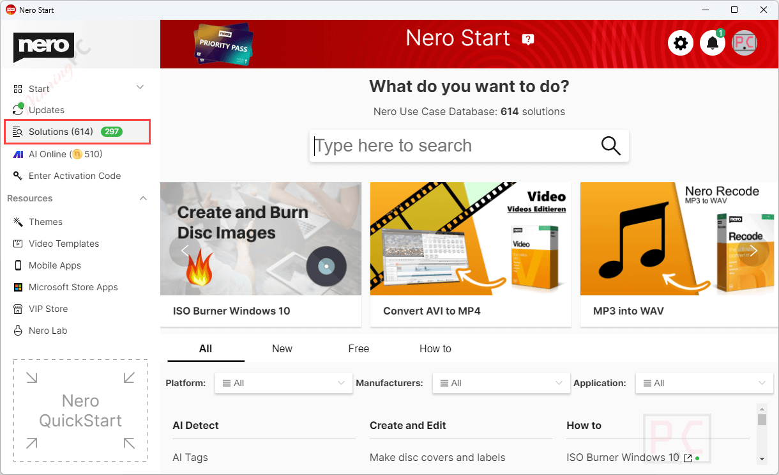Open the Application filter dropdown
This screenshot has width=779, height=475.
coord(704,382)
